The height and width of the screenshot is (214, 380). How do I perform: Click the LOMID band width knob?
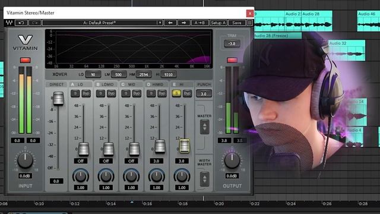click(x=106, y=177)
